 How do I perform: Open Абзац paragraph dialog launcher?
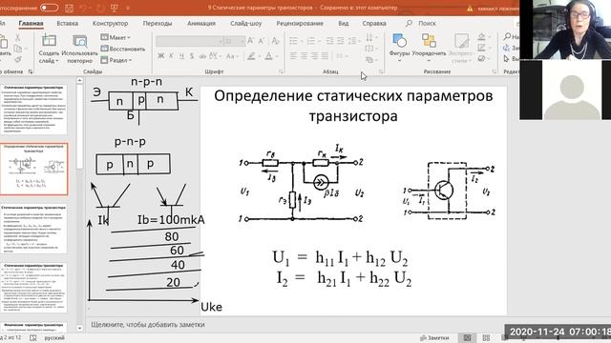click(381, 71)
